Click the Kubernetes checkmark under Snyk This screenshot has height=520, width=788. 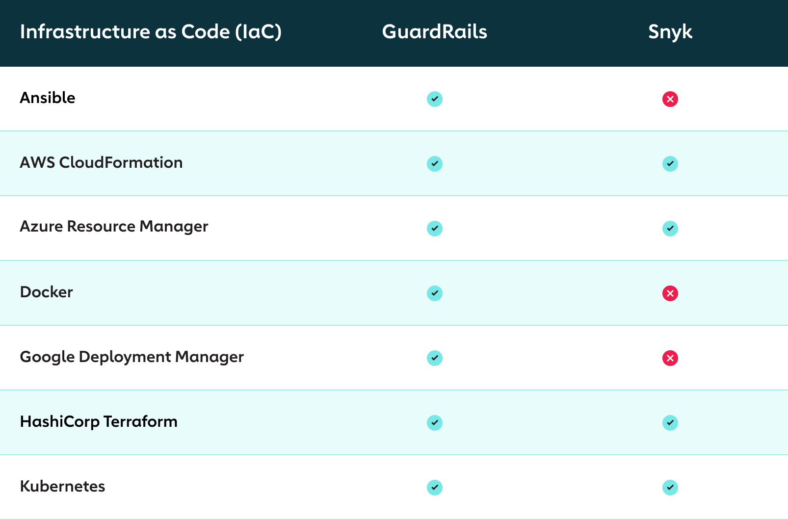pyautogui.click(x=670, y=487)
